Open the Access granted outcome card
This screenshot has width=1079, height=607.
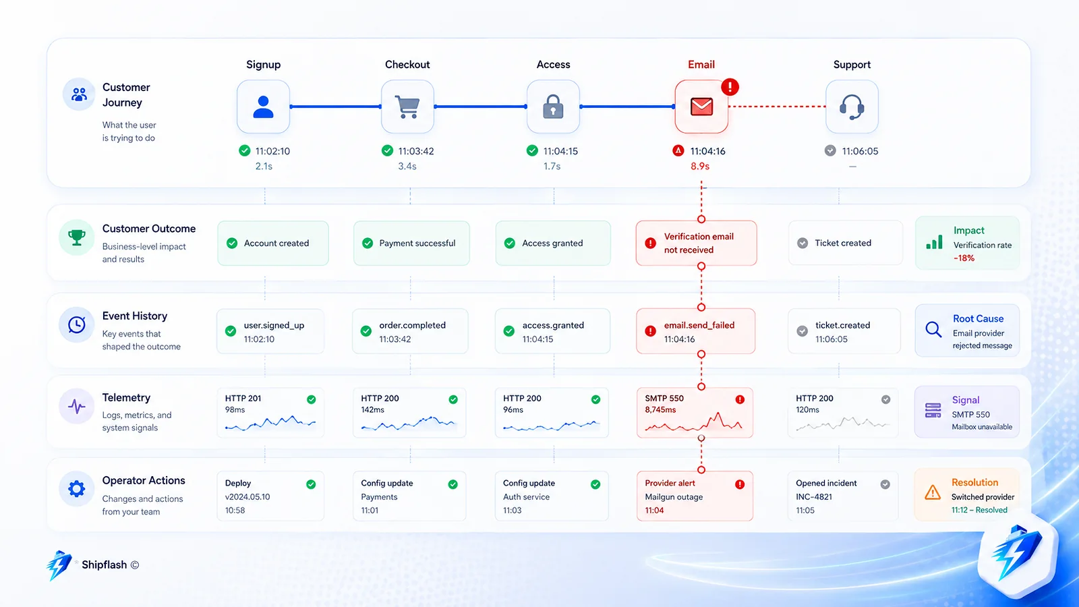tap(553, 243)
